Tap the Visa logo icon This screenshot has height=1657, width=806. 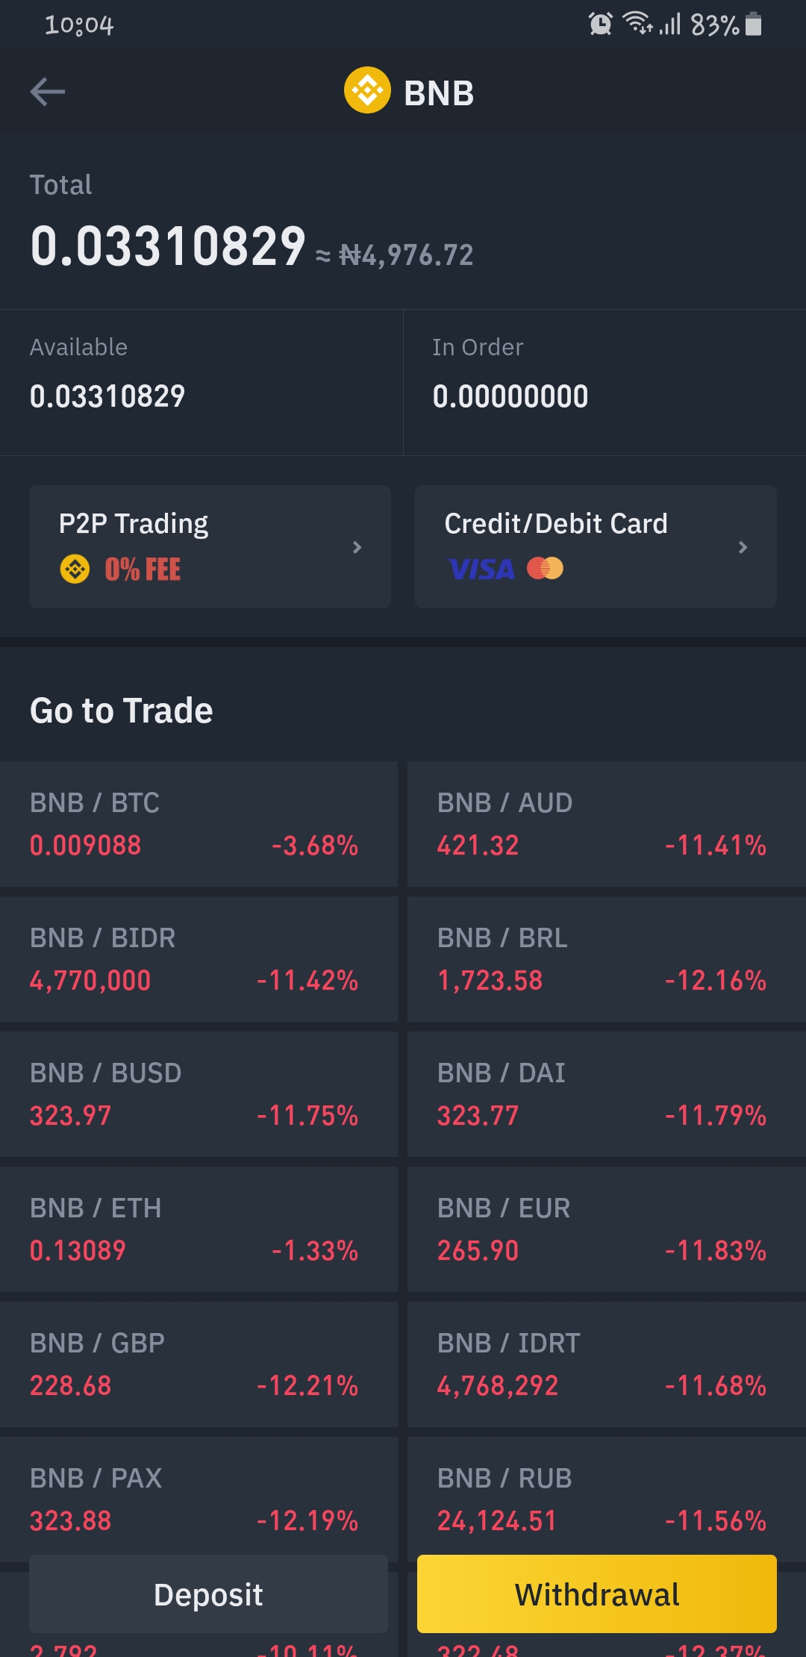(481, 570)
